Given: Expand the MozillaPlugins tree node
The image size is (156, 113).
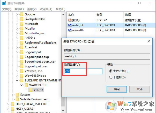Looking at the screenshot, I should point(17,33).
